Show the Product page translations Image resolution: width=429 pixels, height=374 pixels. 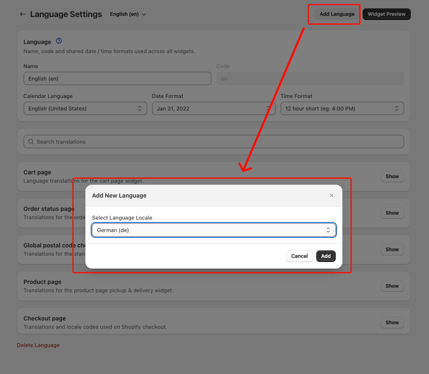(392, 286)
